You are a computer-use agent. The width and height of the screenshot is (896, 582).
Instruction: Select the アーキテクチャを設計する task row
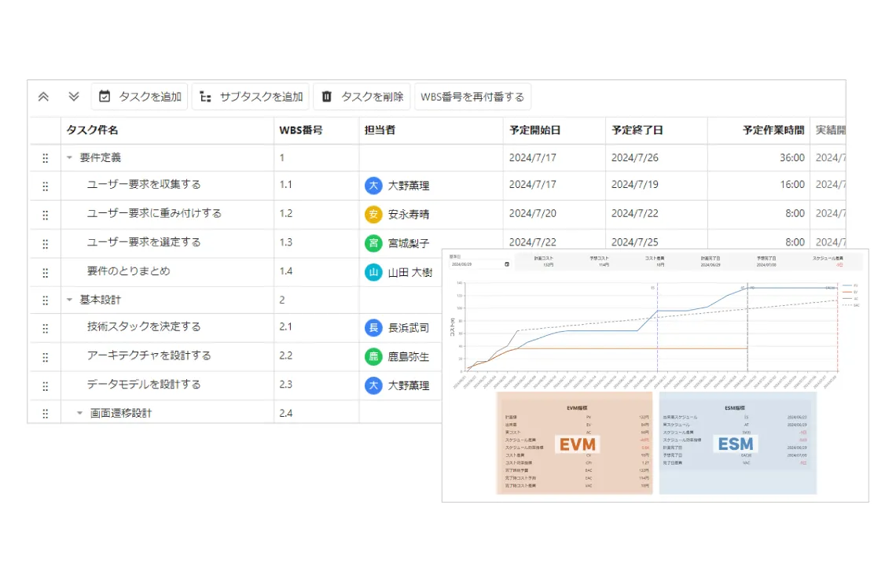tap(236, 356)
